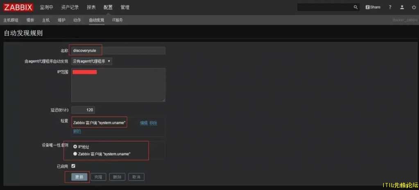
Task: Click the 取消 button
Action: [136, 177]
